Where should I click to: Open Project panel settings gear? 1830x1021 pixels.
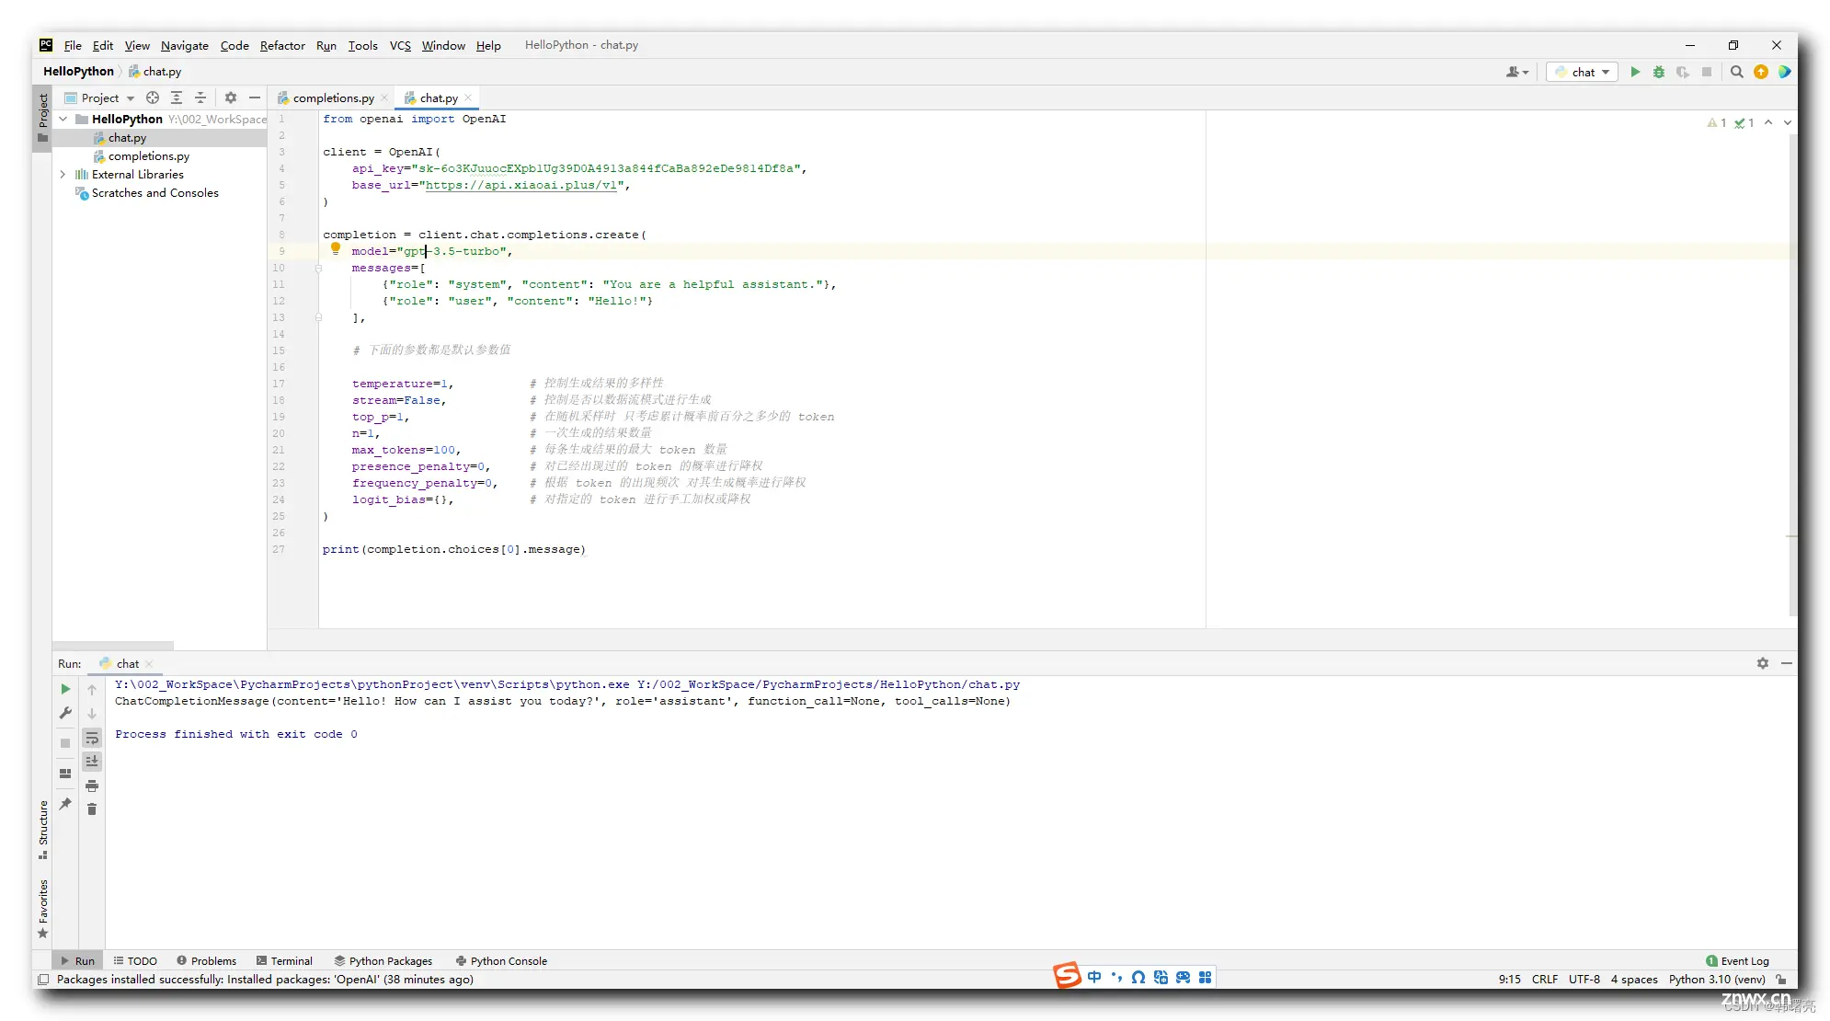pos(231,98)
